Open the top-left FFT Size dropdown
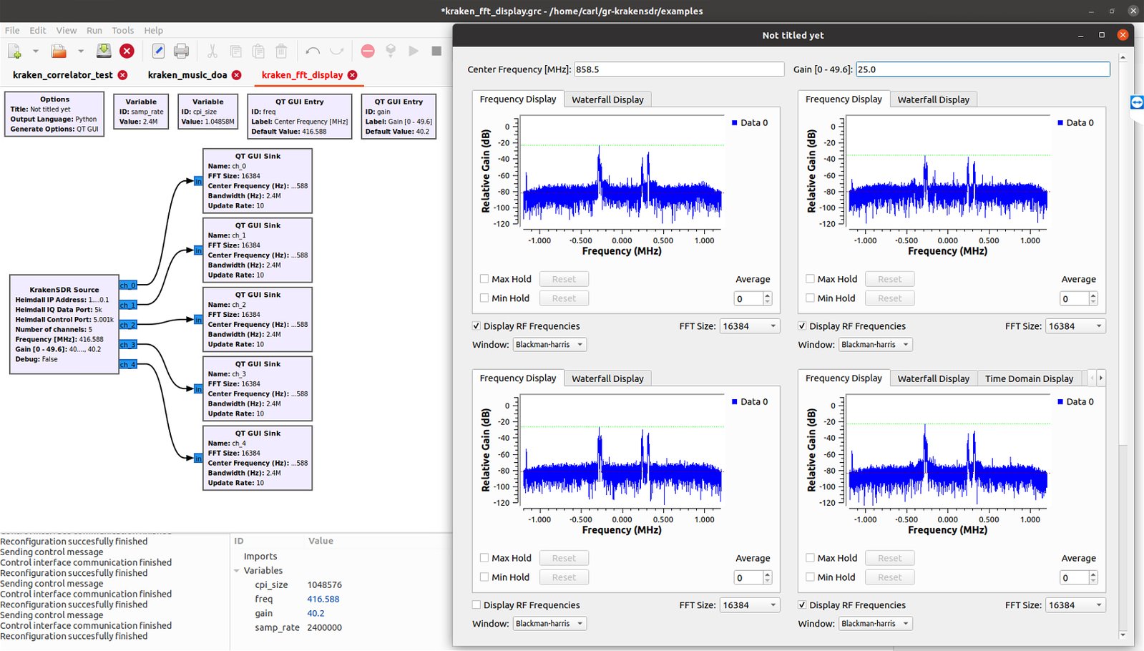The height and width of the screenshot is (651, 1144). [x=750, y=326]
